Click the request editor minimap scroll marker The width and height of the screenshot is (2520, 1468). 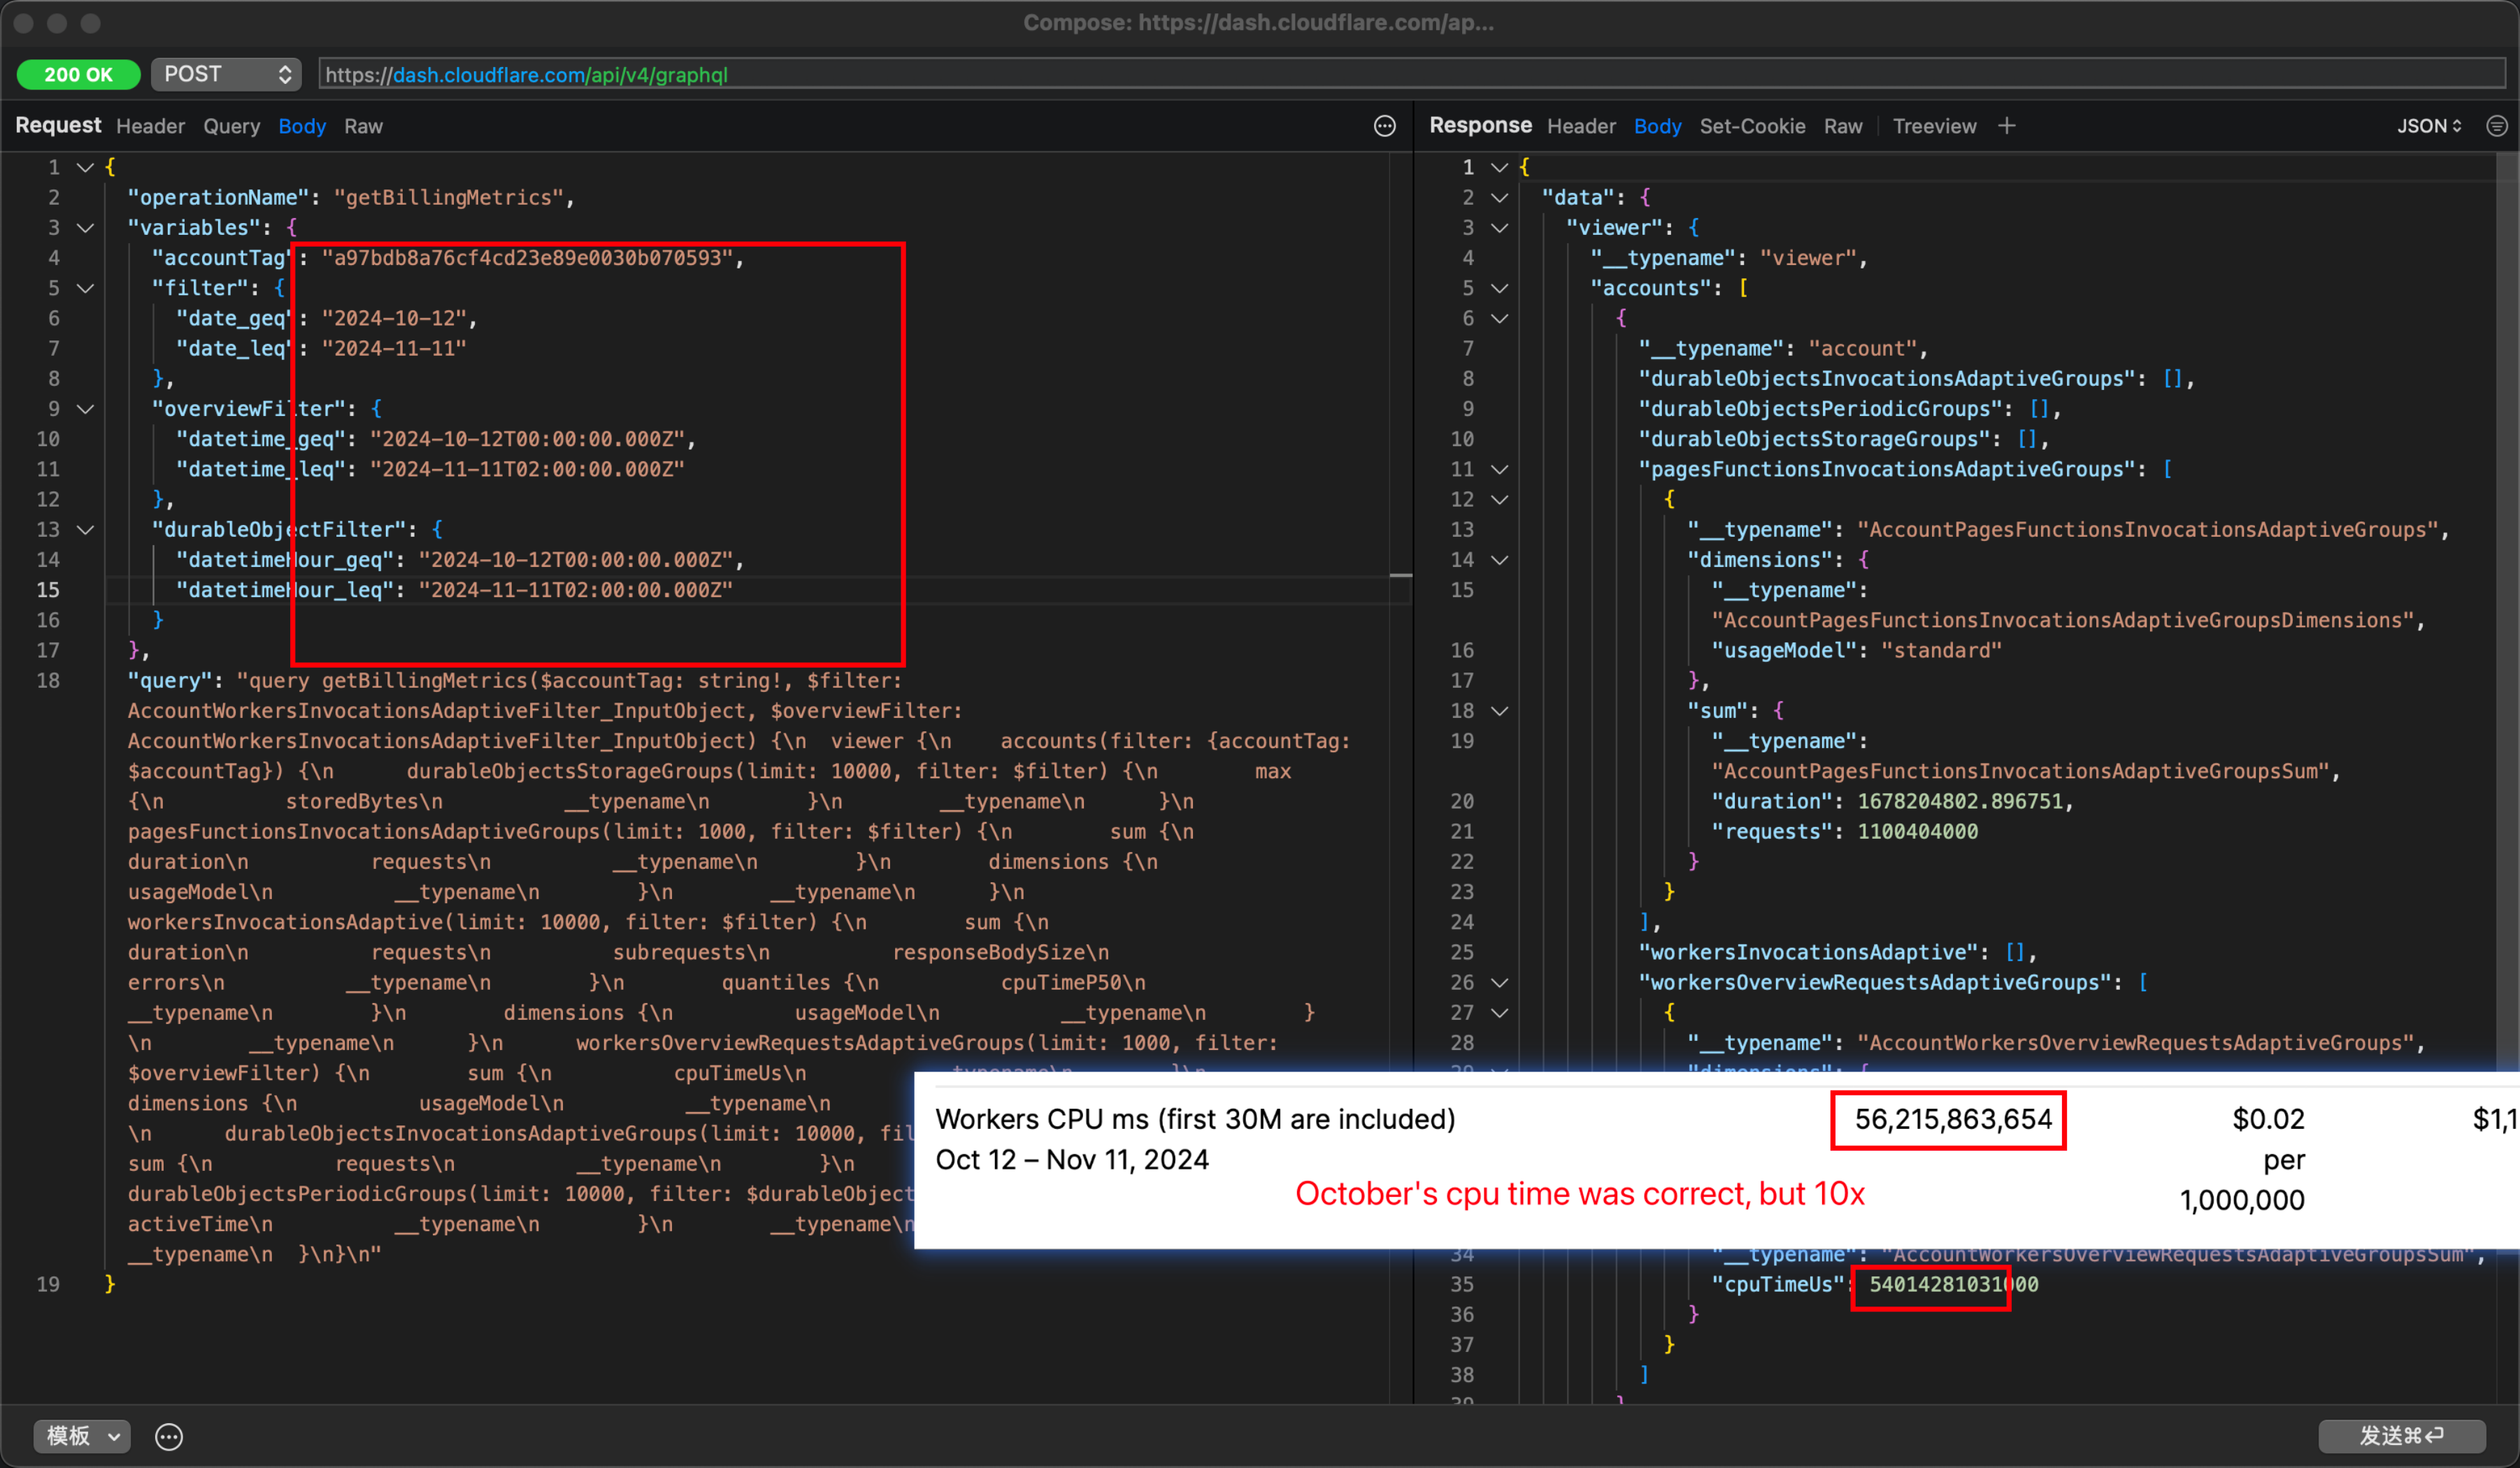pyautogui.click(x=1400, y=575)
